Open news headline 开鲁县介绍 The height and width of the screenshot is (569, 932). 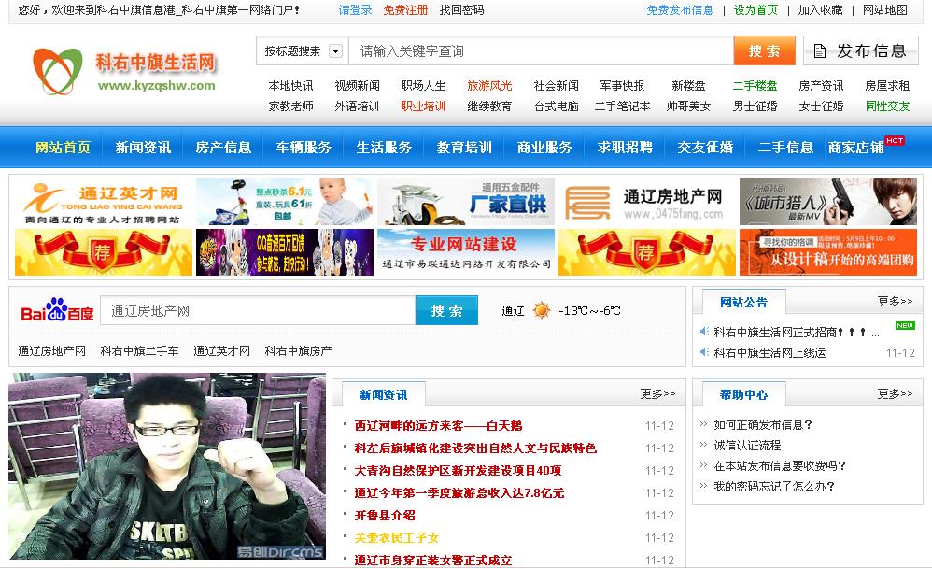pyautogui.click(x=385, y=516)
